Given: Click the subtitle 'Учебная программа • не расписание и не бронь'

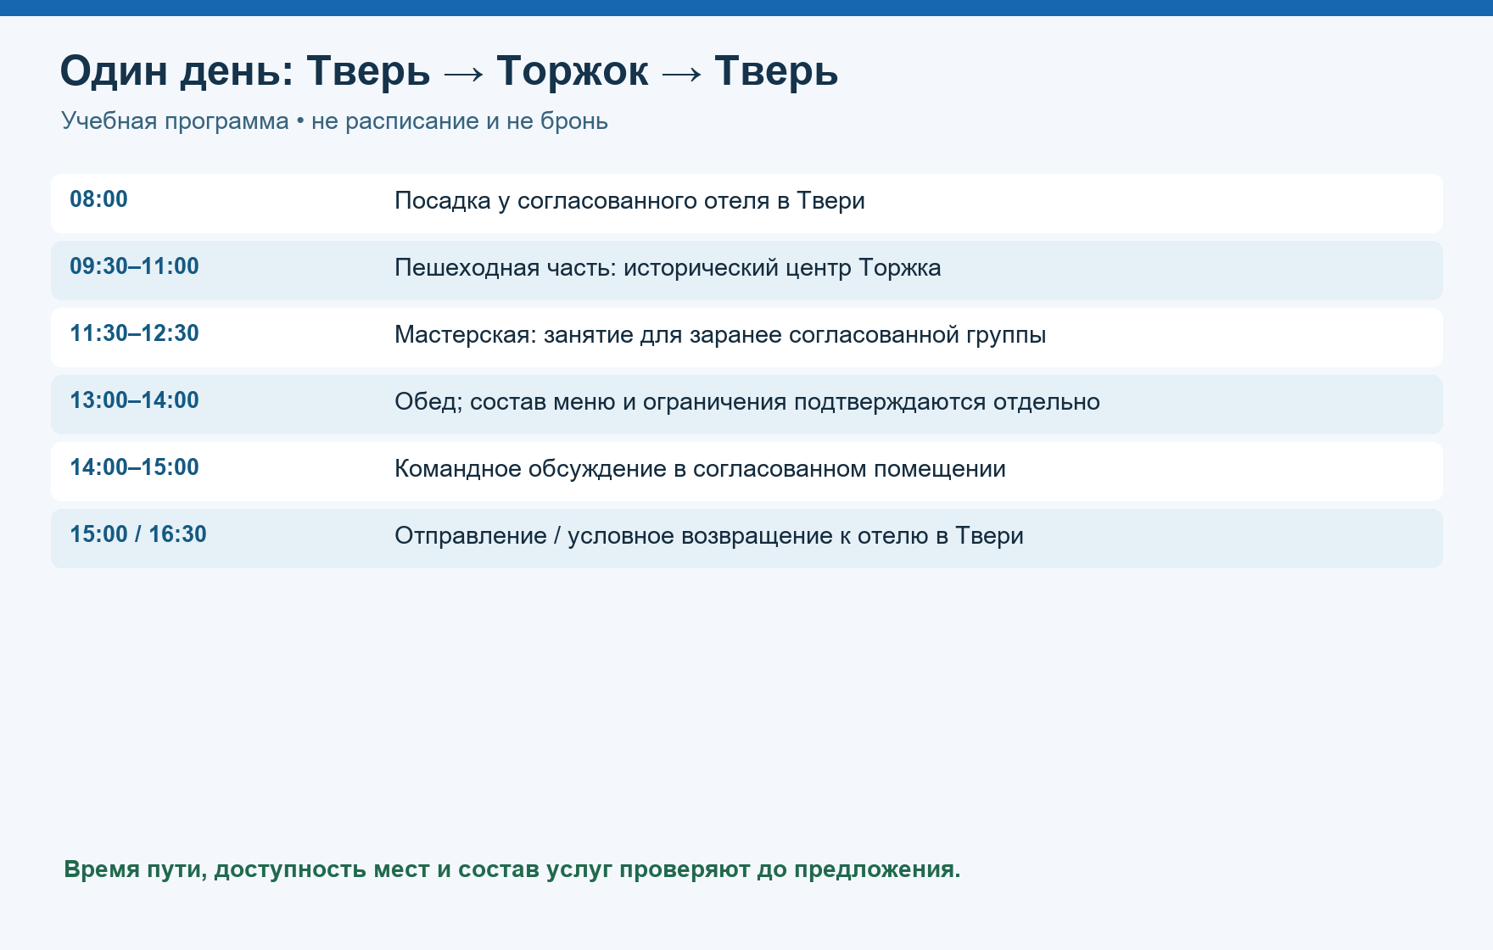Looking at the screenshot, I should [x=334, y=121].
